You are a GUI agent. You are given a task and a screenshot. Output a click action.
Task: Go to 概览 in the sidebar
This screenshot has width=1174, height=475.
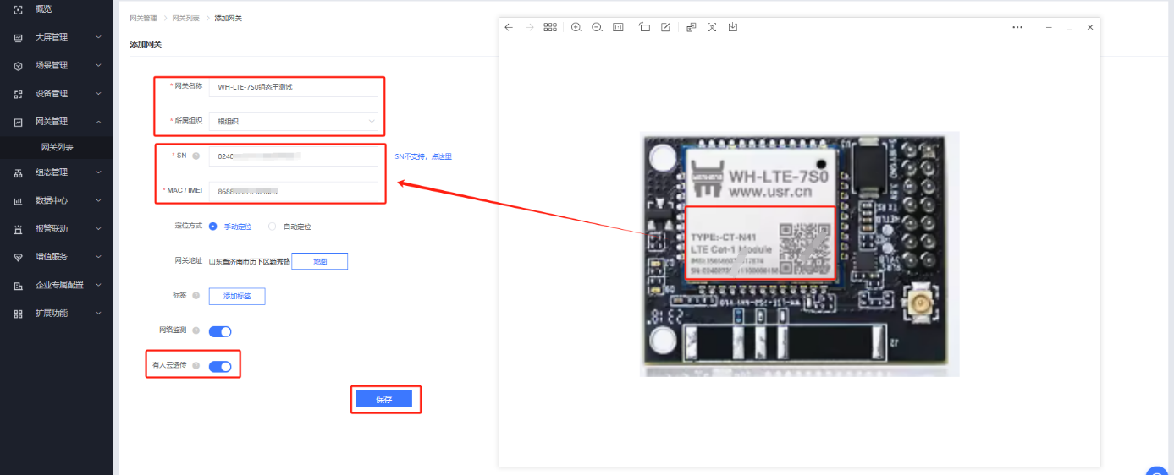(x=44, y=8)
